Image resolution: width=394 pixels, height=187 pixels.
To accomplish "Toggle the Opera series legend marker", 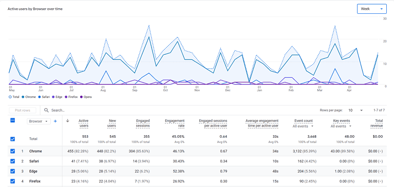I will (x=81, y=97).
